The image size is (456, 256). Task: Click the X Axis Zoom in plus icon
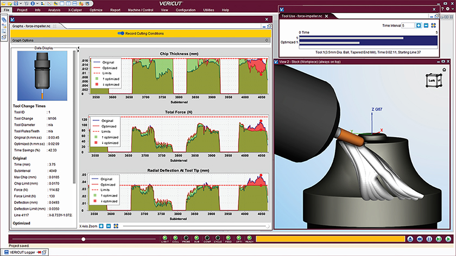click(x=101, y=226)
